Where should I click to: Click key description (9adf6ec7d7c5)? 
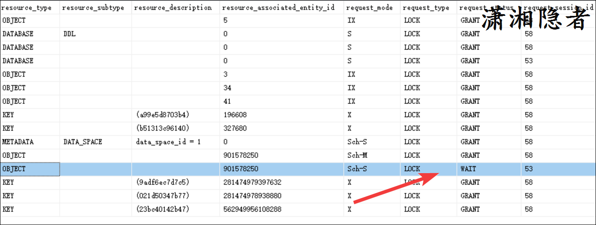click(x=163, y=182)
